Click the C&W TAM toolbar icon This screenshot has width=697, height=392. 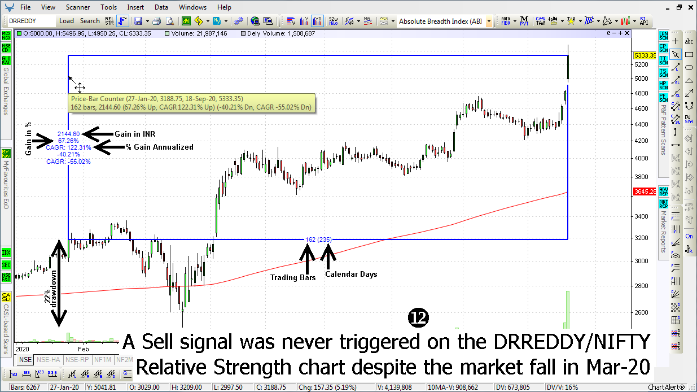[x=540, y=21]
